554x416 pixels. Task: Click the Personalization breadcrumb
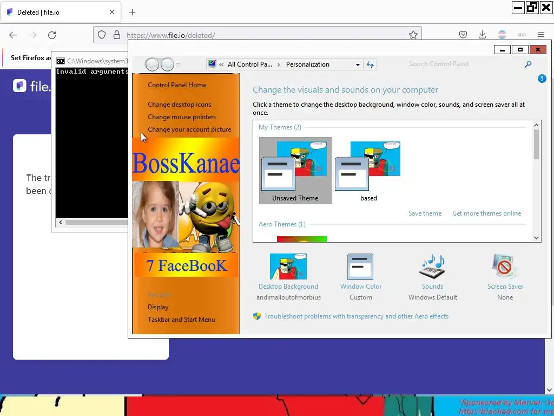coord(307,64)
